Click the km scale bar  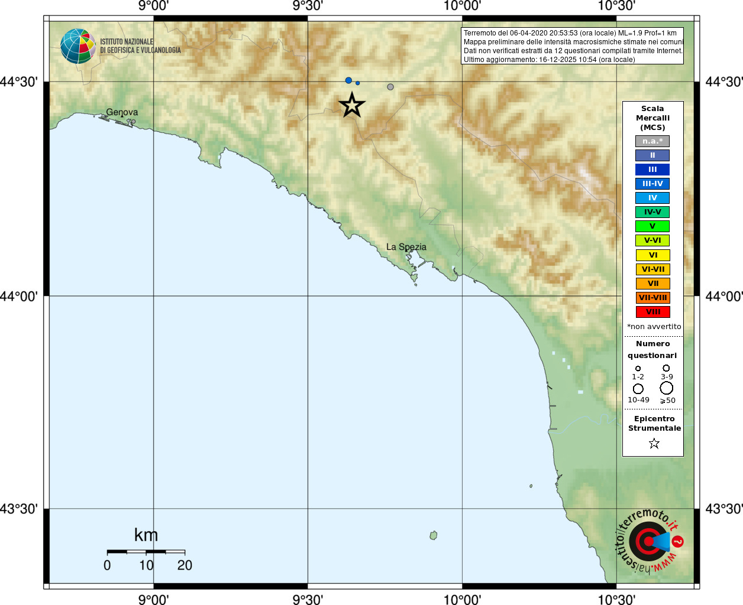click(146, 552)
